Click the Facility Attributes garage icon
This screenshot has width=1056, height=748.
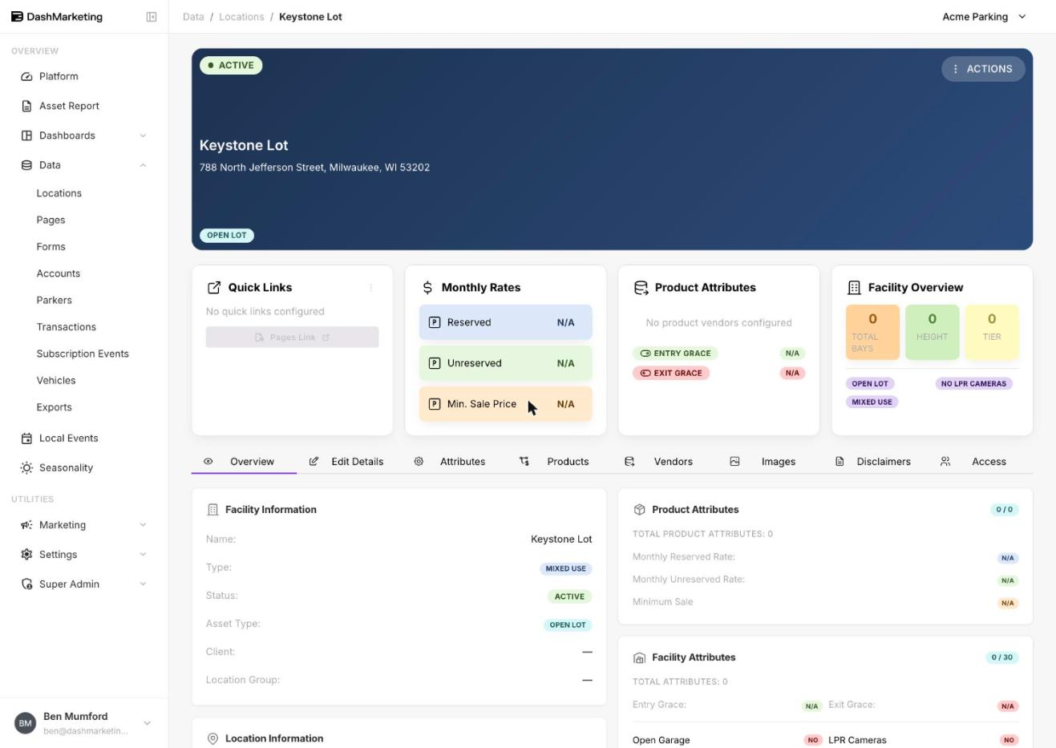(639, 658)
